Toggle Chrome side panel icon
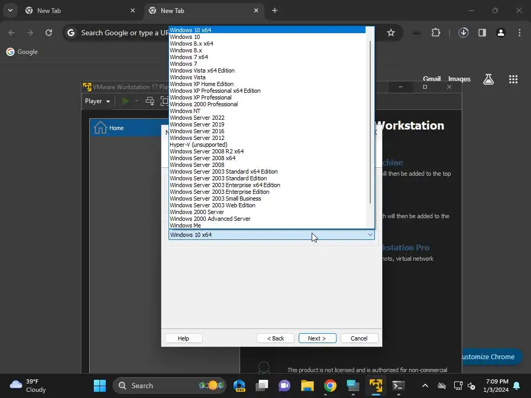 pyautogui.click(x=482, y=33)
